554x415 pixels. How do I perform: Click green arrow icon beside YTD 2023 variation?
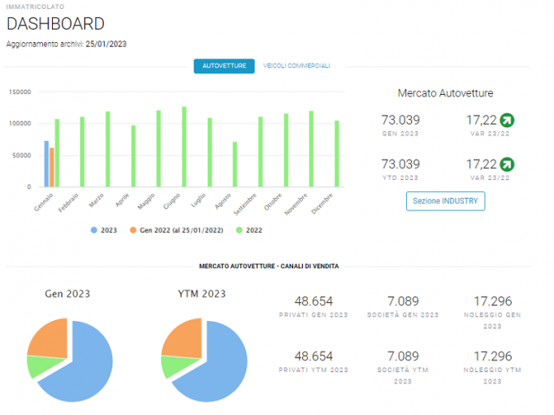coord(507,165)
